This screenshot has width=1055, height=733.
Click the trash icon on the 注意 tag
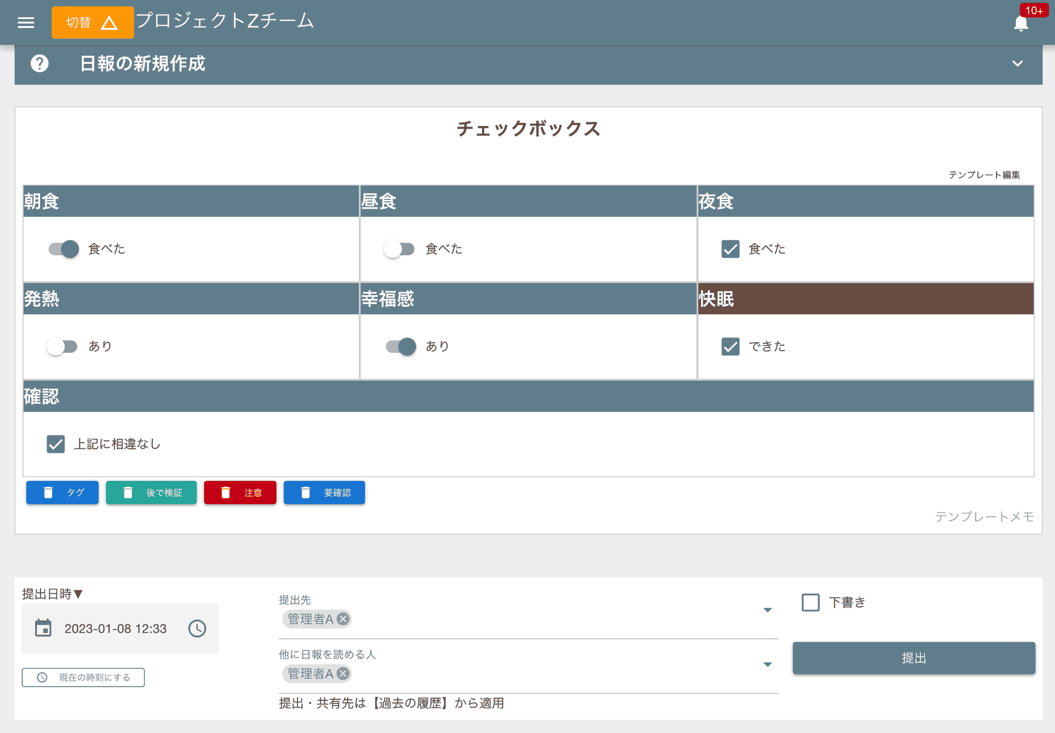click(226, 492)
